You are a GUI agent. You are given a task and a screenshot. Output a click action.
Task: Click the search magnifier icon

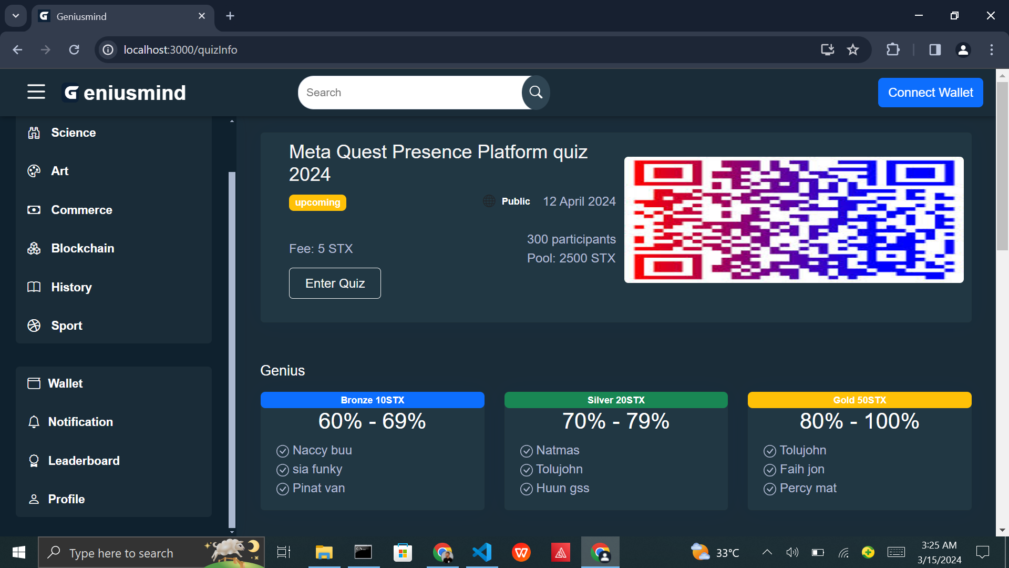pyautogui.click(x=536, y=93)
